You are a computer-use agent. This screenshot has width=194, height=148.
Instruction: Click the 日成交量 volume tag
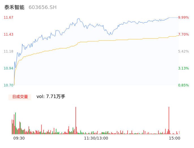point(20,97)
